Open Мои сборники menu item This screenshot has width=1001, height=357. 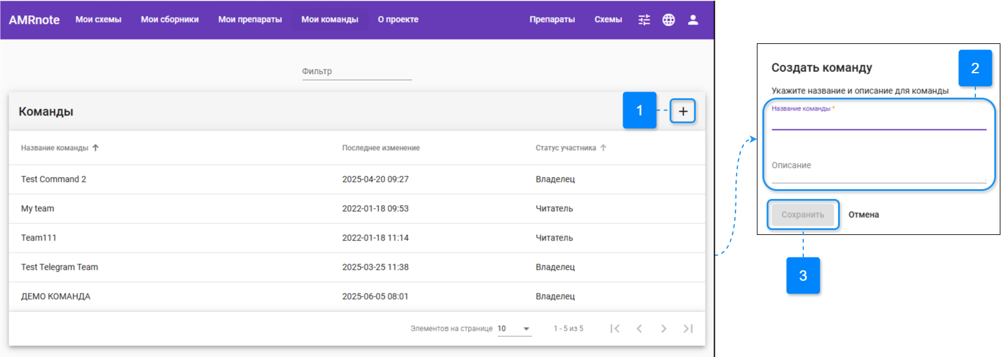(170, 20)
